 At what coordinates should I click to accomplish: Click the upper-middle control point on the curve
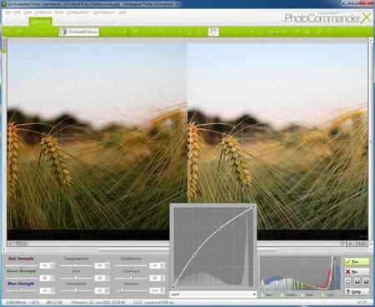coord(220,229)
